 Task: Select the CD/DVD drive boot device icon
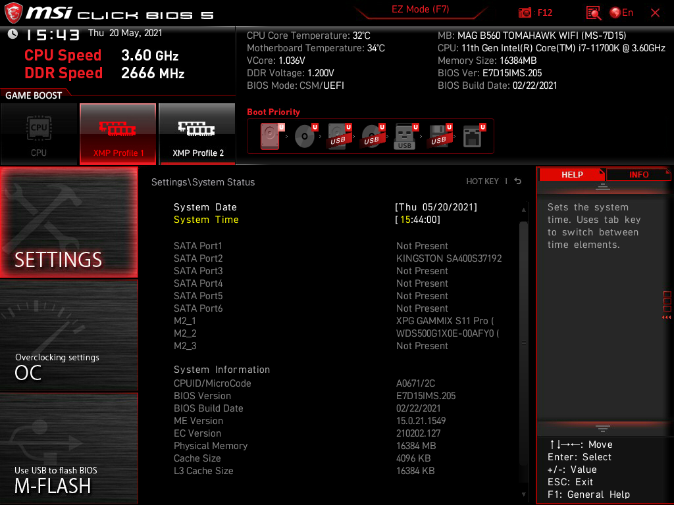pyautogui.click(x=306, y=136)
